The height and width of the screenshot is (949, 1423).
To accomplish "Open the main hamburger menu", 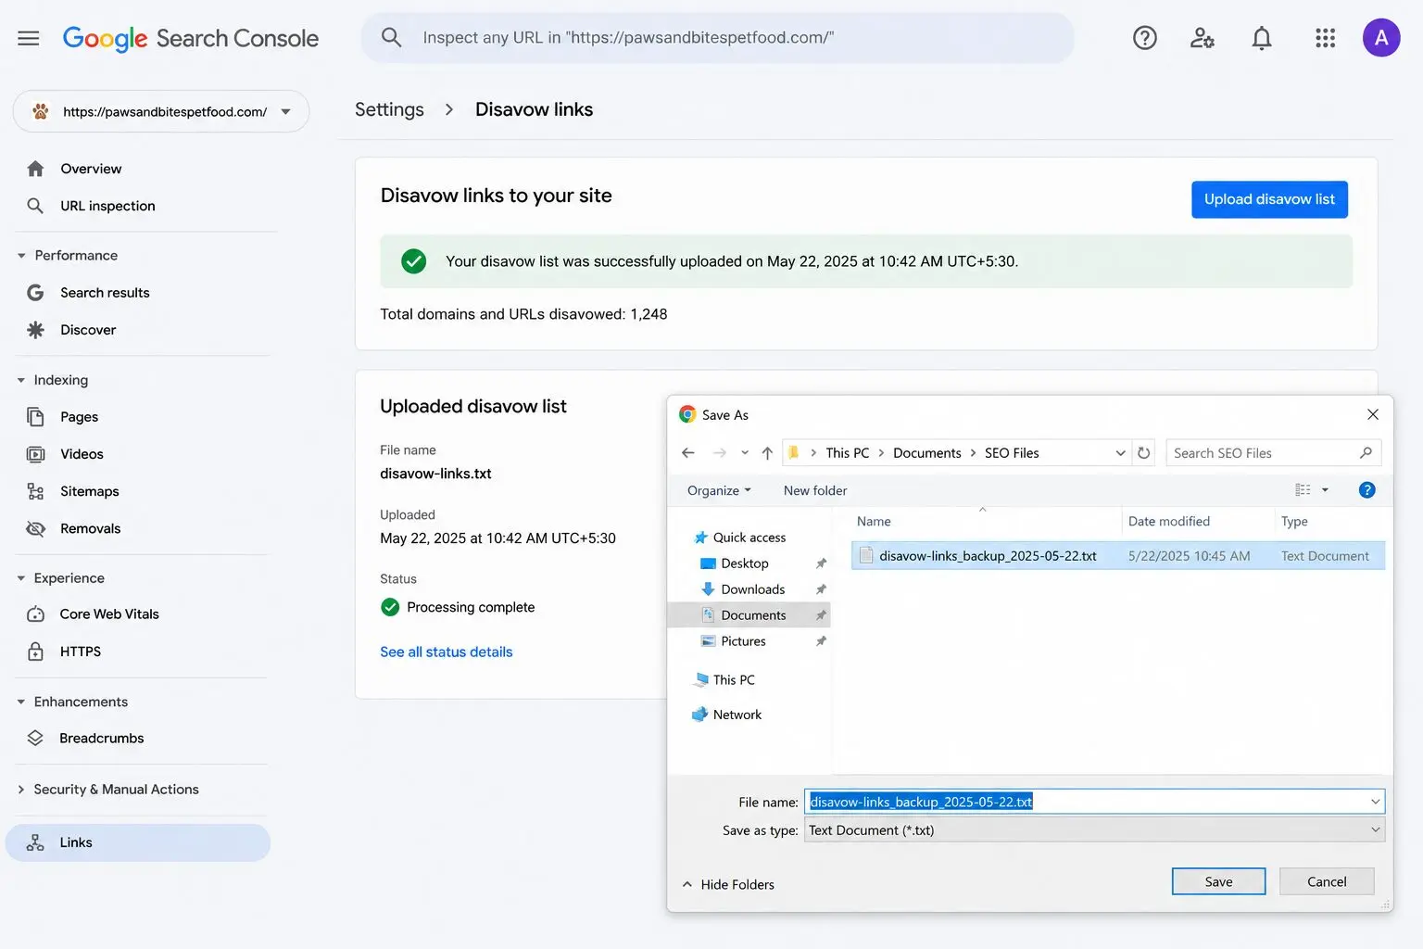I will (x=29, y=38).
